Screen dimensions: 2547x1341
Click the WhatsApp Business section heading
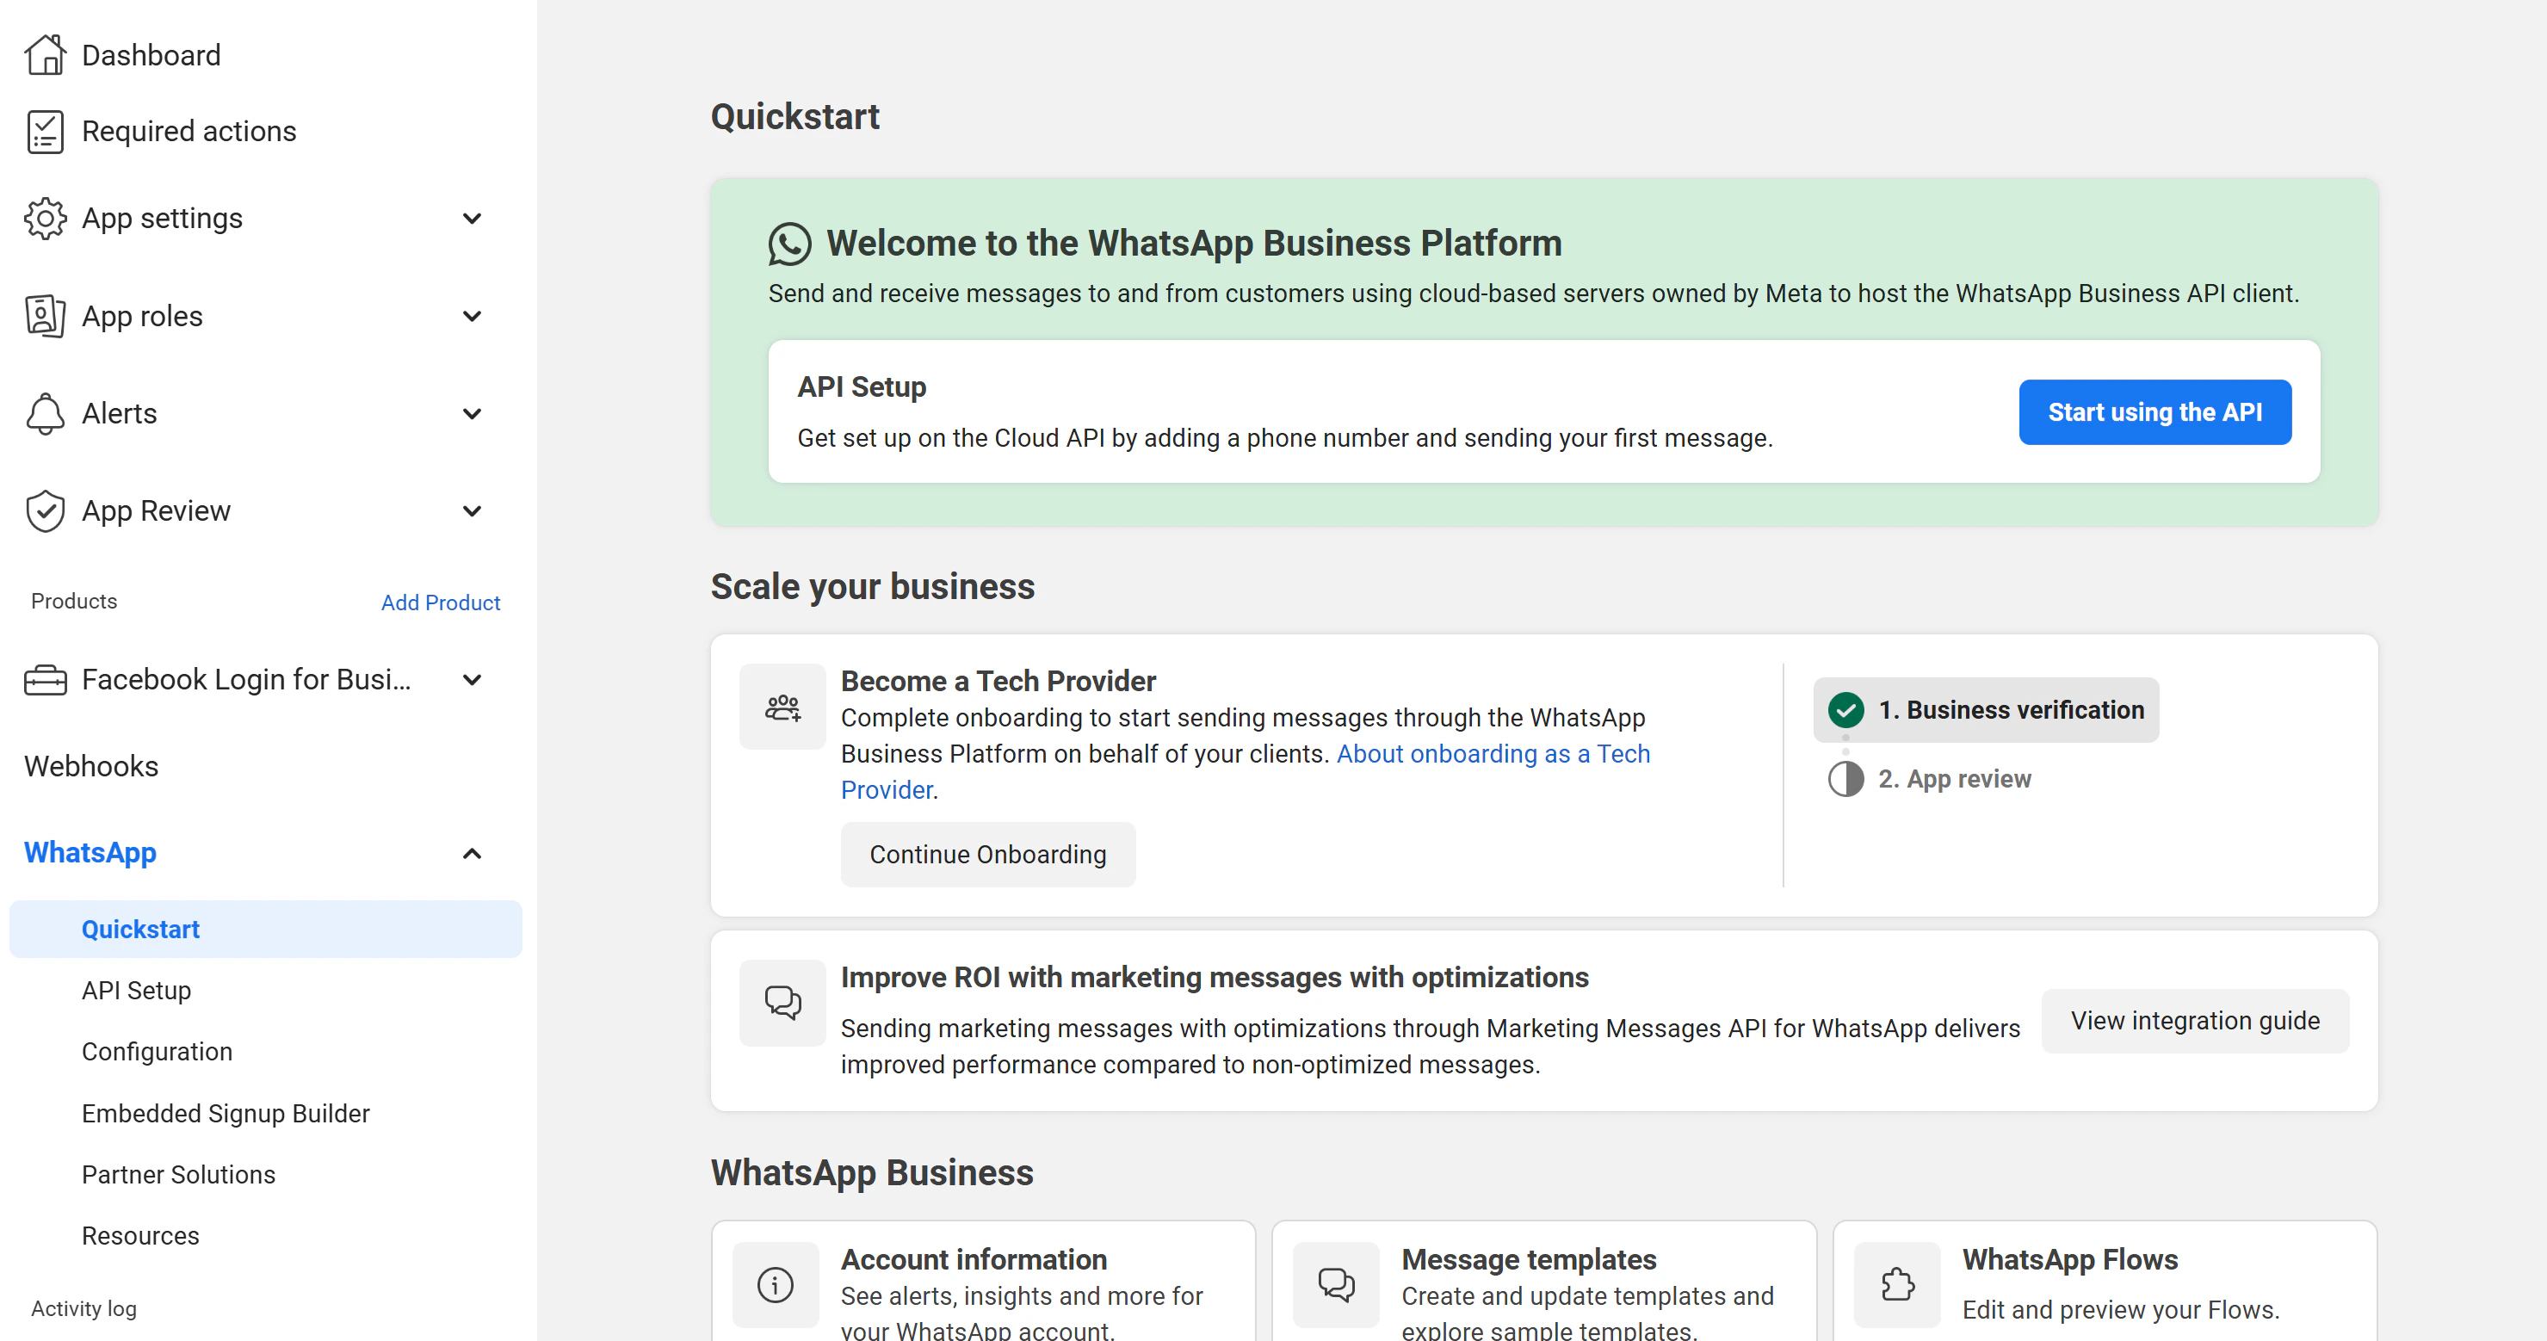click(872, 1173)
